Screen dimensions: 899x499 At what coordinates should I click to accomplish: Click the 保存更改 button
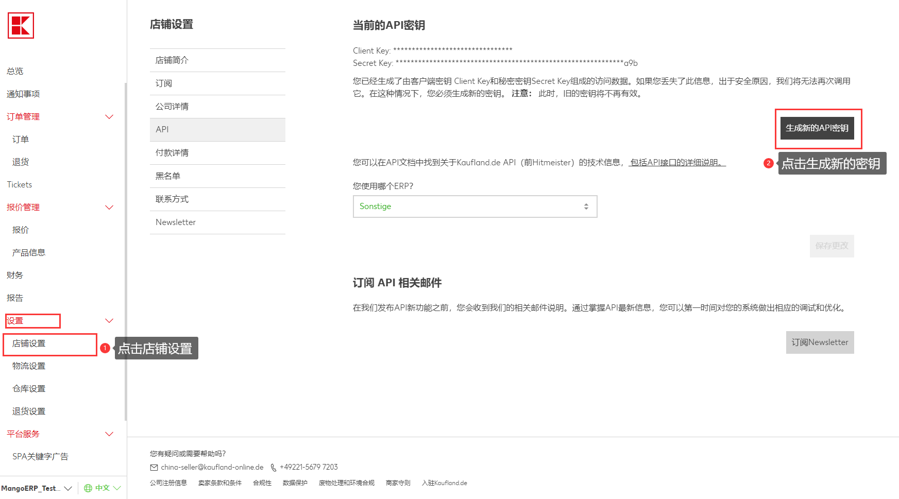[832, 246]
